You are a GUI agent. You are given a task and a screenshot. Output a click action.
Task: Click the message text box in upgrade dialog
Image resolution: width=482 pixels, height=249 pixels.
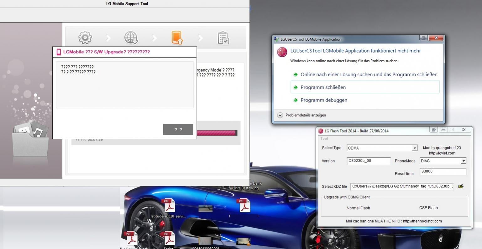pyautogui.click(x=125, y=85)
